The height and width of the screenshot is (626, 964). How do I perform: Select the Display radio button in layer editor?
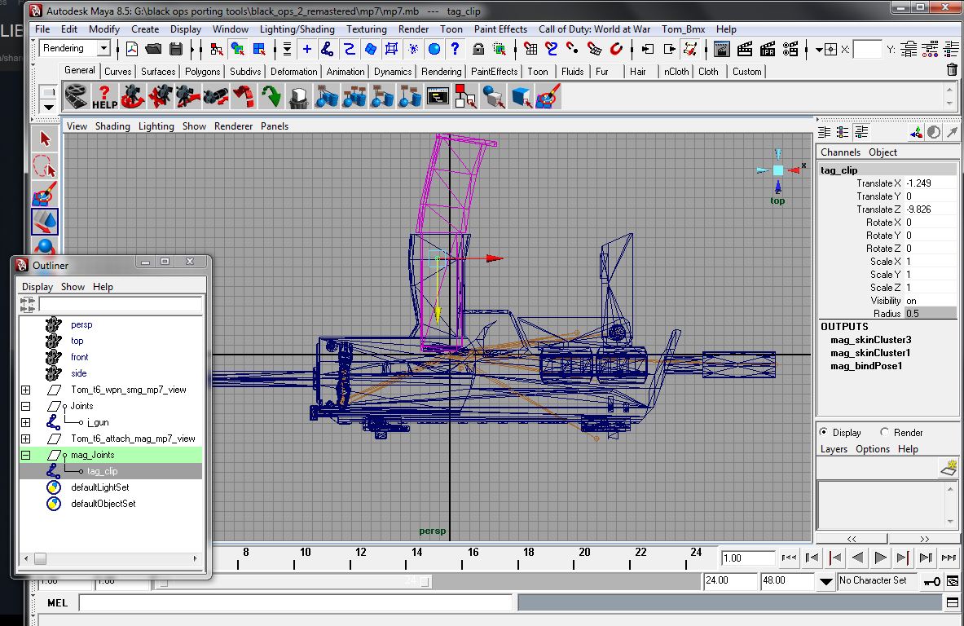(824, 433)
